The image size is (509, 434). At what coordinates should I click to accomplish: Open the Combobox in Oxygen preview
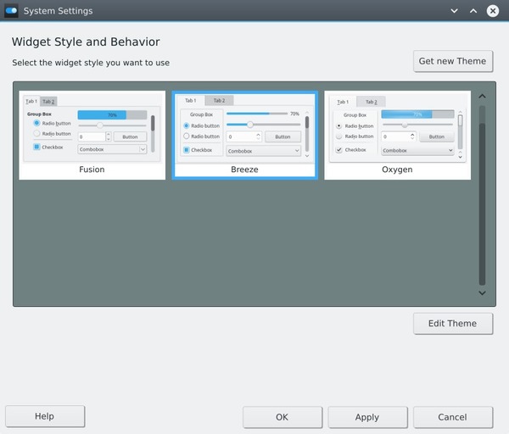coord(418,150)
